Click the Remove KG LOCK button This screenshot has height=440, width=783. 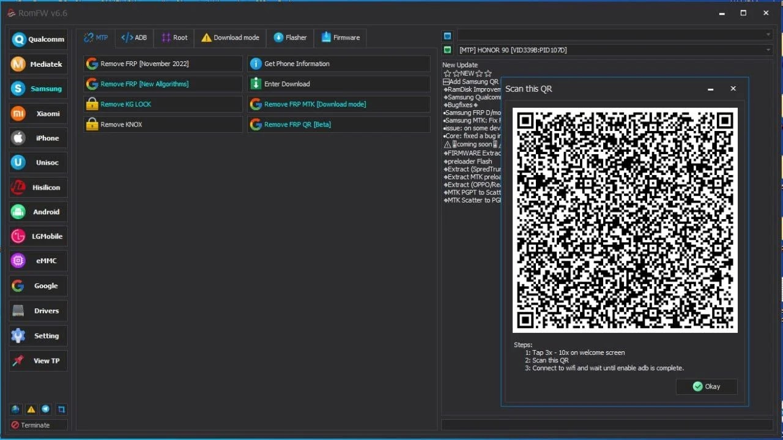(x=163, y=104)
